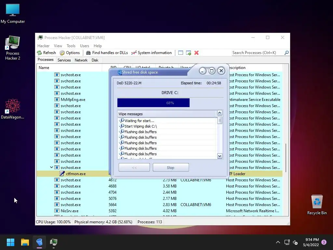Switch to the Disk tab
Image resolution: width=333 pixels, height=250 pixels.
95,60
